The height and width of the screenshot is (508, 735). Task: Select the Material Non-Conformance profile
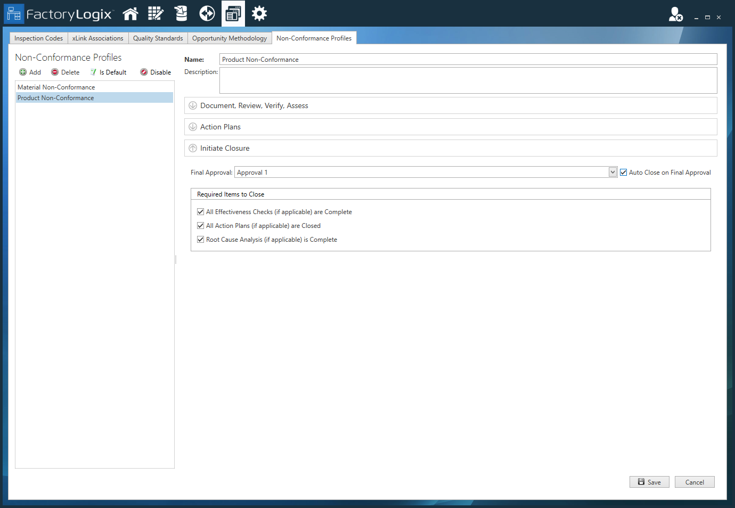[x=56, y=87]
